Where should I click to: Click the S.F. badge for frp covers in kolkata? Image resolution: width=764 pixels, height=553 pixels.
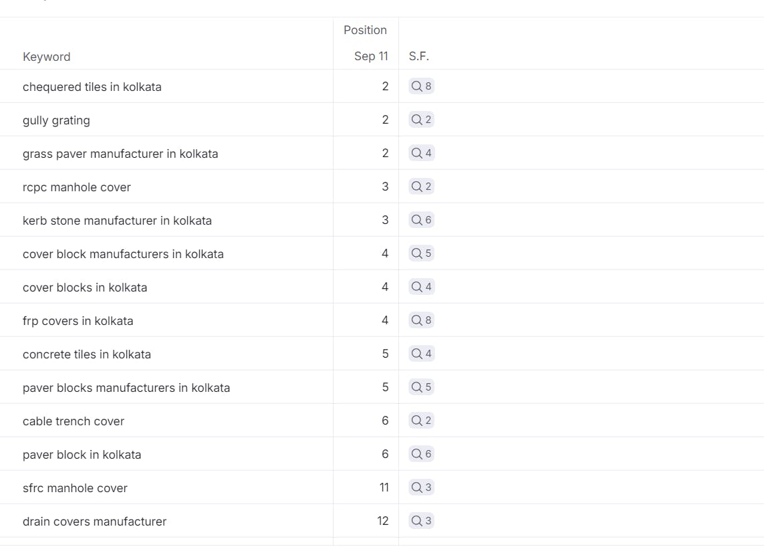pyautogui.click(x=421, y=320)
